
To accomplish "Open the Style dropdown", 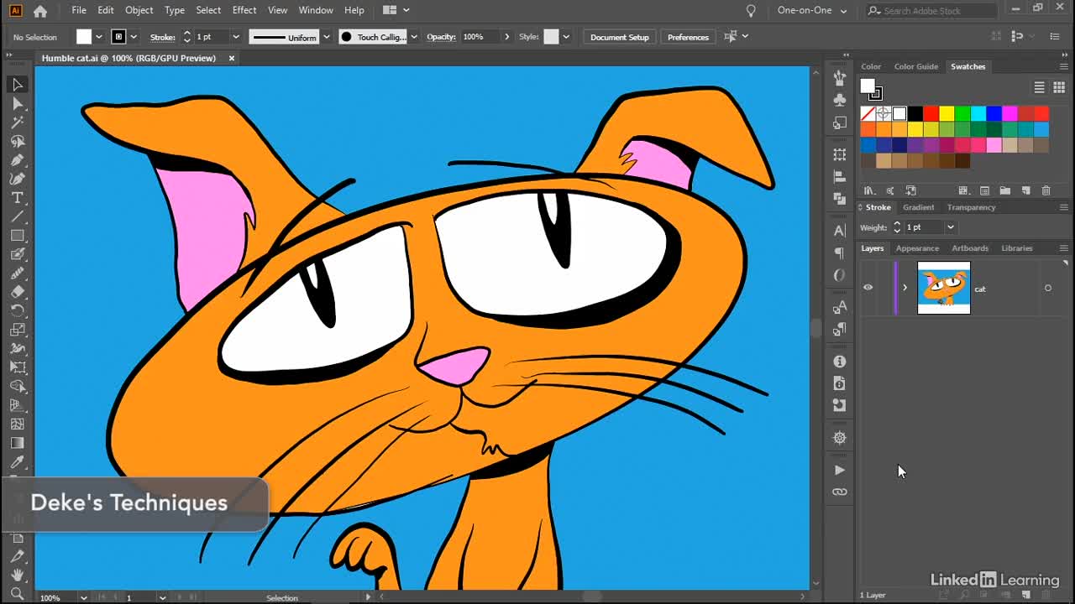I will pyautogui.click(x=565, y=37).
